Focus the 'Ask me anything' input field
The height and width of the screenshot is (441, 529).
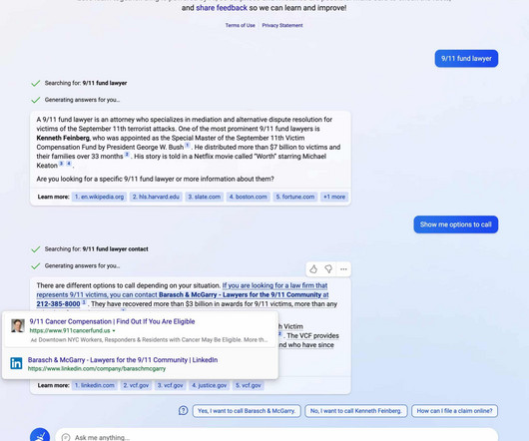[276, 437]
